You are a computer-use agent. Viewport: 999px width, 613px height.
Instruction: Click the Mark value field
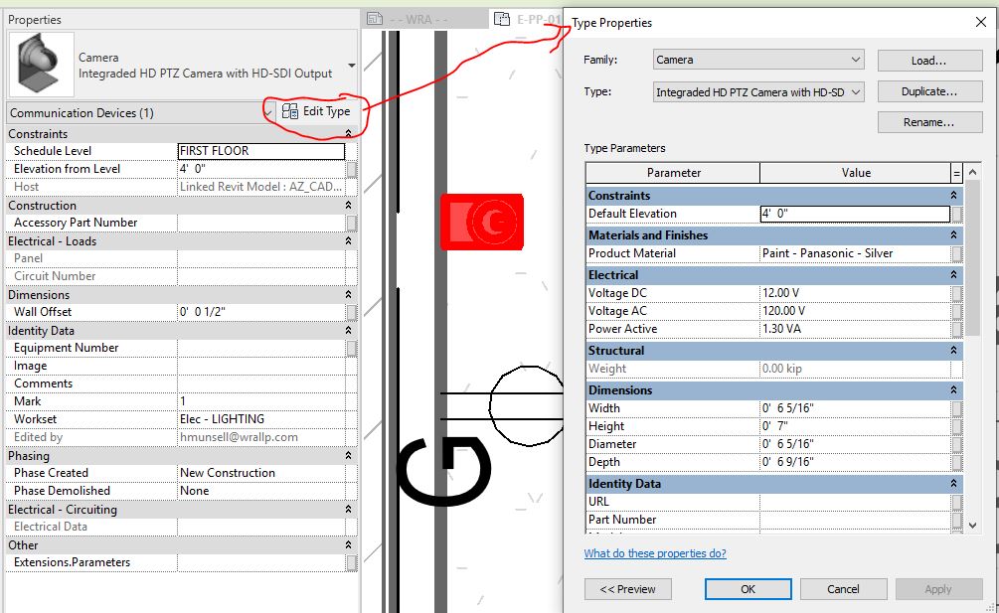pos(261,401)
